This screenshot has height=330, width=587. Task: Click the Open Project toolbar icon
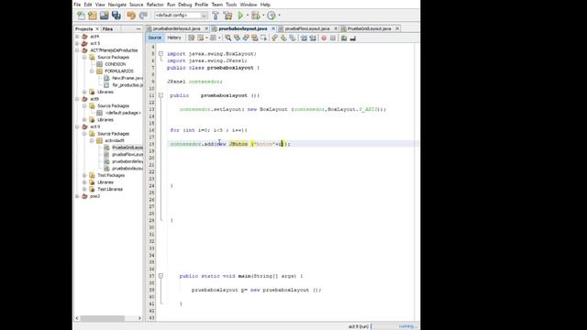(104, 16)
